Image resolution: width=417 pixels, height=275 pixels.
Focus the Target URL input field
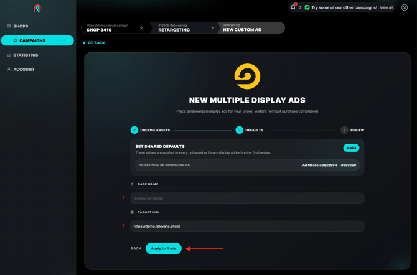(247, 226)
